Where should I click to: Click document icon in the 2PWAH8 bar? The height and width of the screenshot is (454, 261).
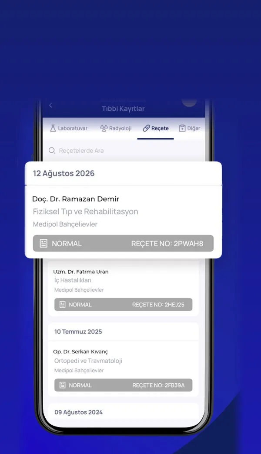43,243
